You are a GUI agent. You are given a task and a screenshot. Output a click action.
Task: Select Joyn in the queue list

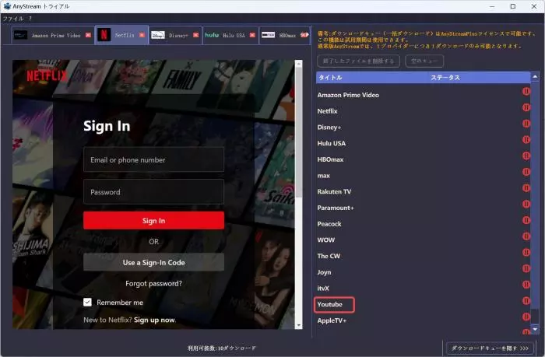[x=324, y=272]
